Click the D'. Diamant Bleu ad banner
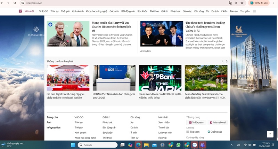The image size is (278, 149). [22, 78]
